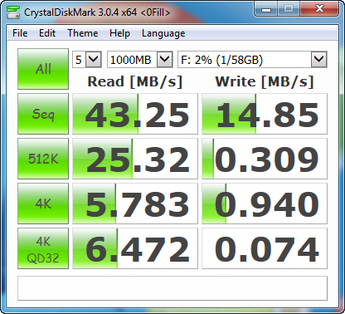Expand the test count dropdown showing 5

pyautogui.click(x=87, y=59)
